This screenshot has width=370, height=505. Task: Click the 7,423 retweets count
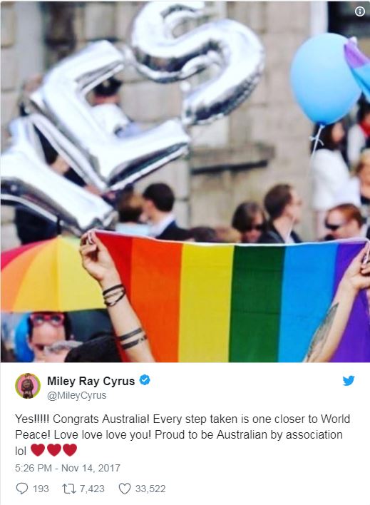click(x=92, y=489)
